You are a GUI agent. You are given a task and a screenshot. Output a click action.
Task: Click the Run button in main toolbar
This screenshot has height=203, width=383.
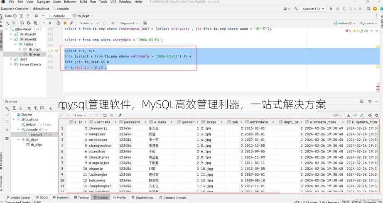coord(331,9)
